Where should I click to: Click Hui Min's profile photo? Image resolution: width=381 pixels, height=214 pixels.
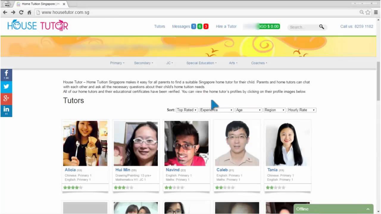click(136, 143)
